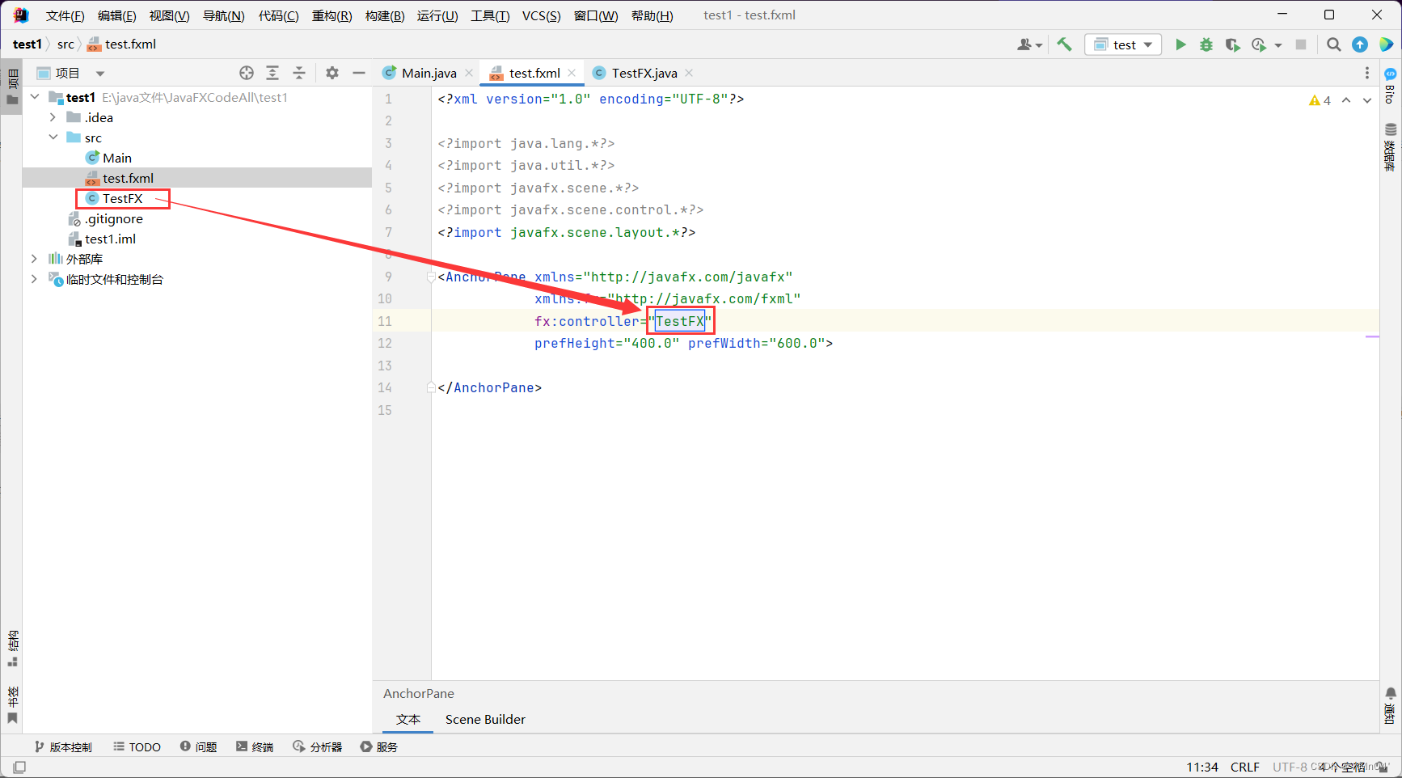Run the test configuration
The height and width of the screenshot is (778, 1402).
pos(1180,44)
